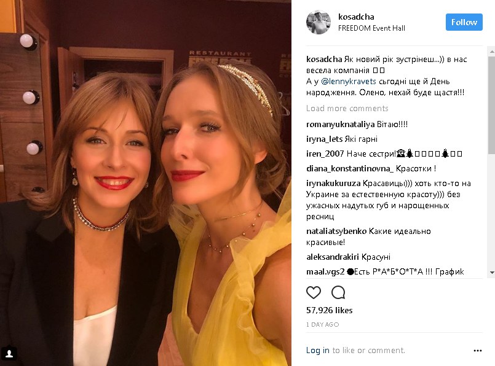View the 57,926 likes list
Image resolution: width=495 pixels, height=366 pixels.
(329, 311)
